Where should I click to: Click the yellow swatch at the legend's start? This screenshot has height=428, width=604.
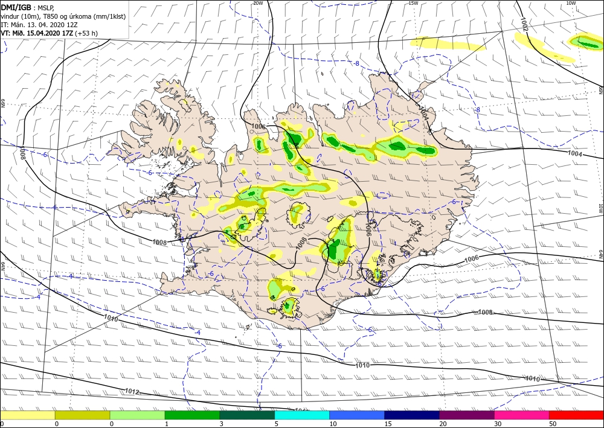tap(28, 415)
